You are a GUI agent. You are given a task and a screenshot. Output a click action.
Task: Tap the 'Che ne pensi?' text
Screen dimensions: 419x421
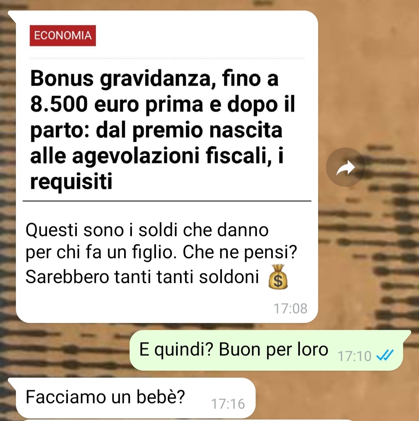click(240, 252)
